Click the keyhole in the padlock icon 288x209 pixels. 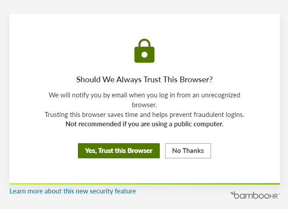144,55
